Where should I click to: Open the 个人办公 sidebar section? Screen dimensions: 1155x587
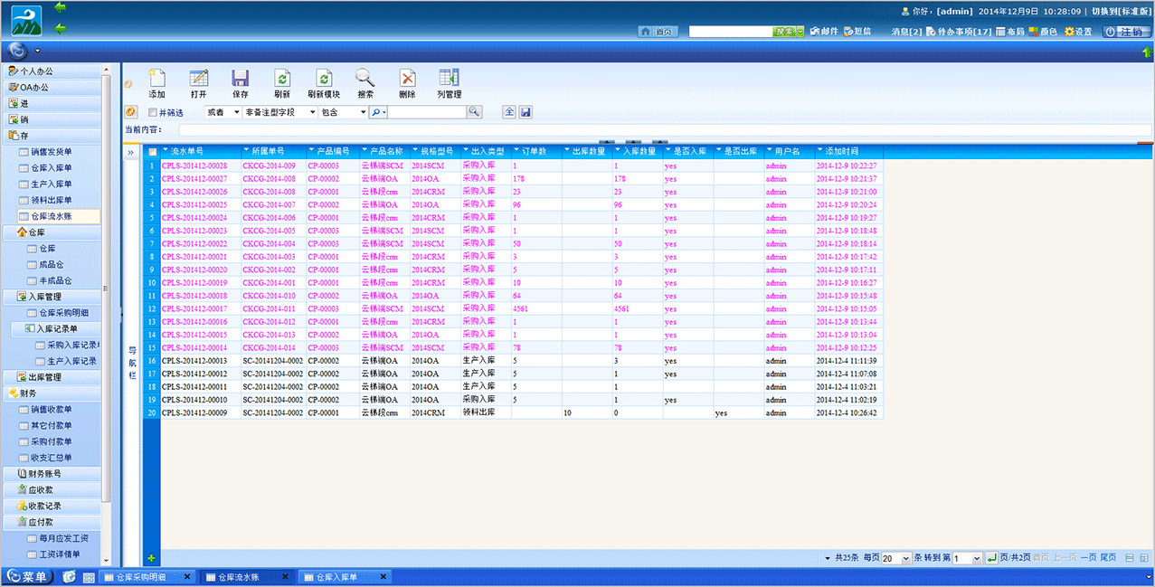(52, 71)
